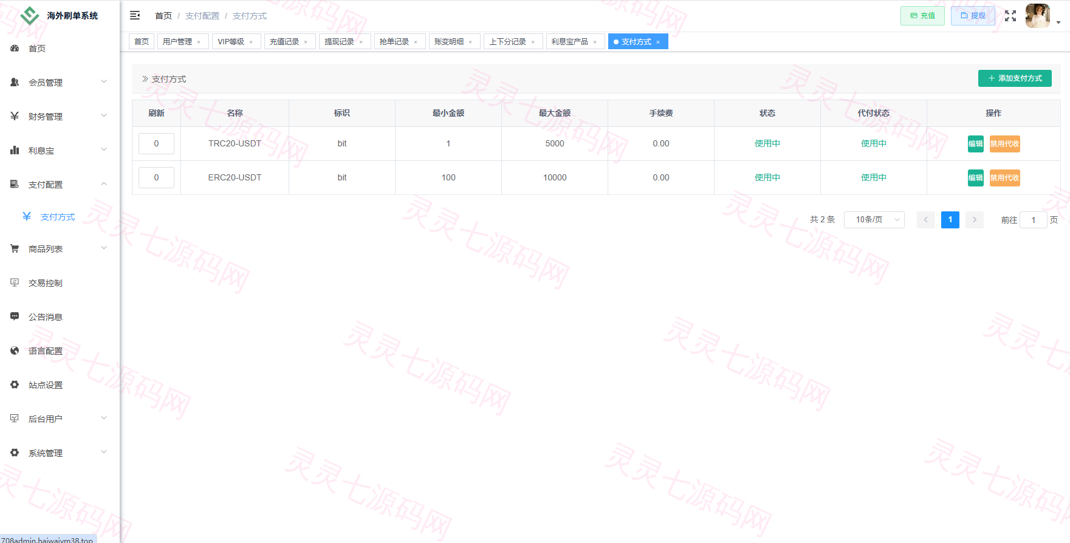The width and height of the screenshot is (1070, 543).
Task: Expand the 商品列表 menu chevron
Action: coord(104,248)
